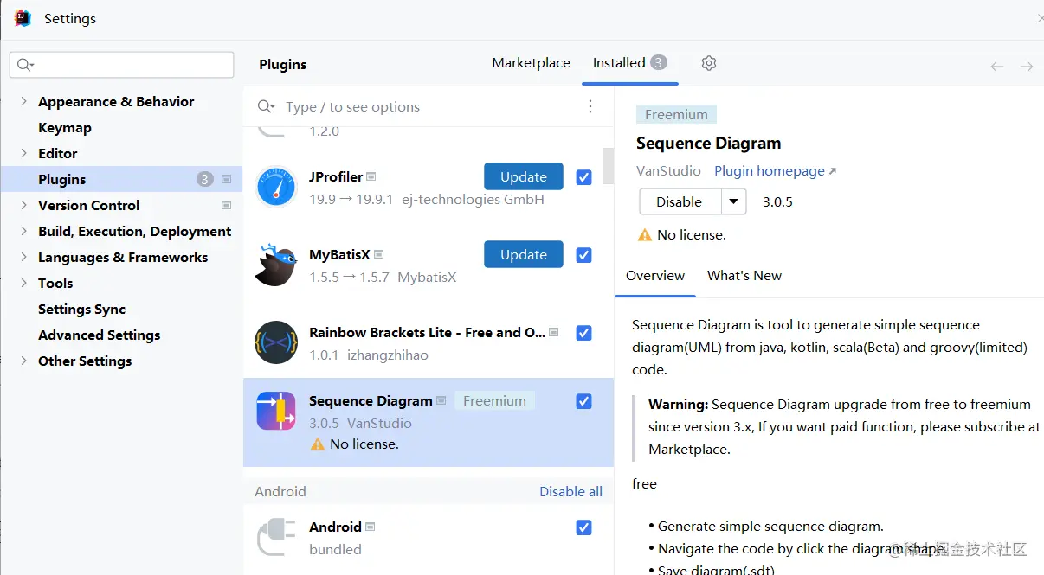Toggle the Android plugin checkbox
Viewport: 1044px width, 575px height.
click(583, 527)
